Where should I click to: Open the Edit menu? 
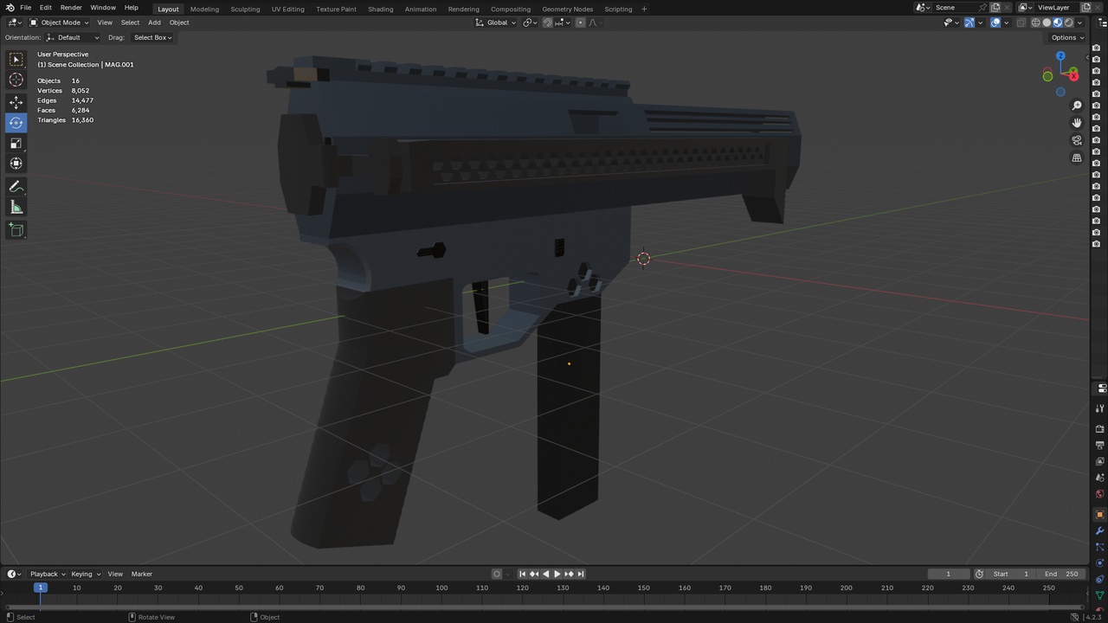tap(45, 8)
